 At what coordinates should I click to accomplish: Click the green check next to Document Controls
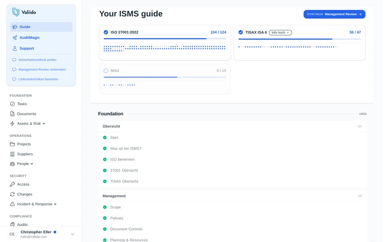click(105, 229)
